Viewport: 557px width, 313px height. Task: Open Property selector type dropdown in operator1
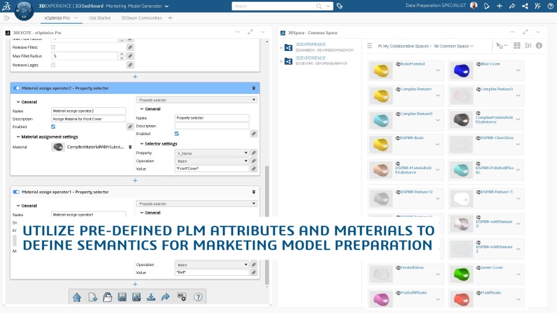click(x=197, y=203)
